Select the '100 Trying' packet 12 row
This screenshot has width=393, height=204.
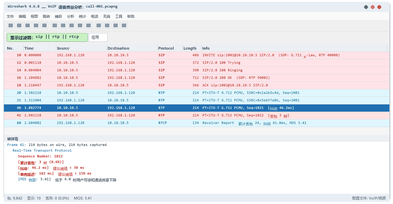196,62
